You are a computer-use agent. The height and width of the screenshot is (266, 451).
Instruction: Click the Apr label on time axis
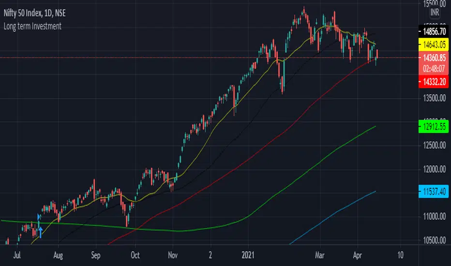(x=357, y=255)
